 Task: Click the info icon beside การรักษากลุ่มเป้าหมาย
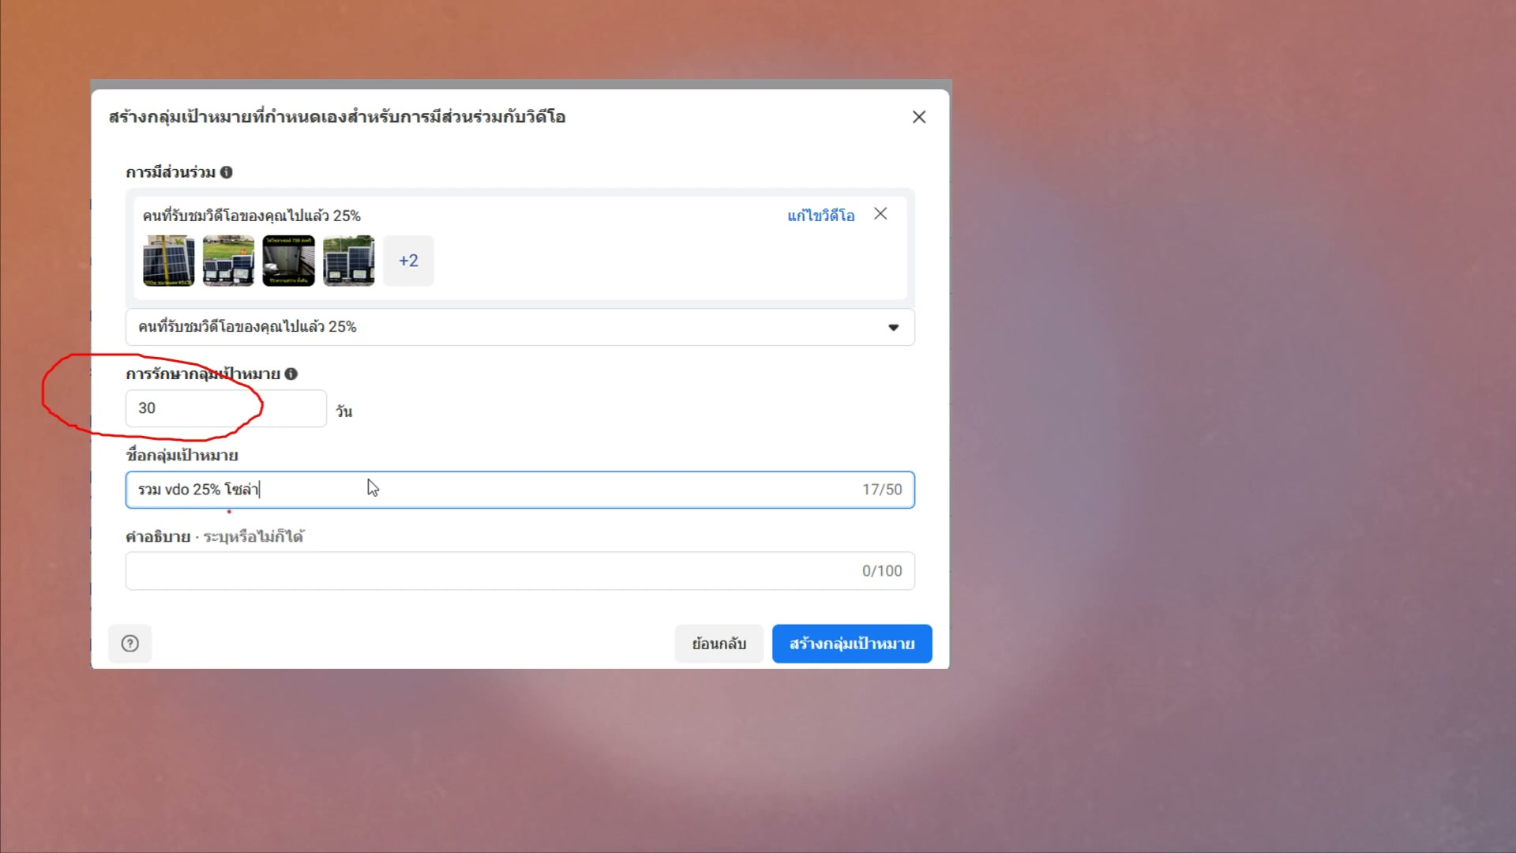coord(291,374)
